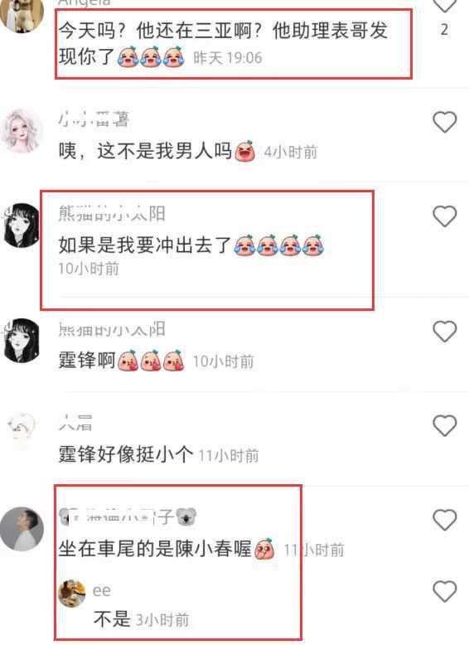Open ee's small reply avatar
The image size is (469, 645).
[x=72, y=594]
